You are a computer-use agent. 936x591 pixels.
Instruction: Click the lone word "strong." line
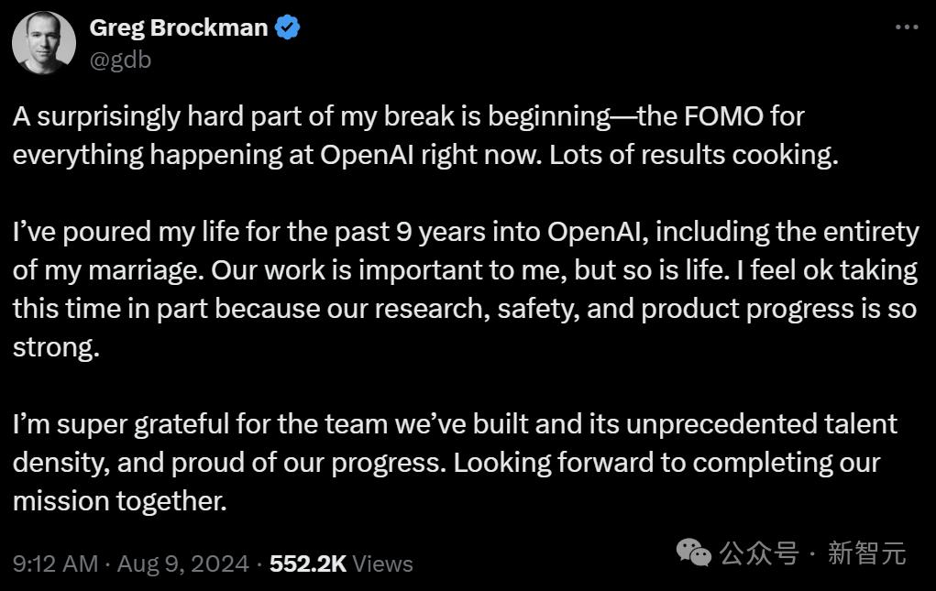55,347
